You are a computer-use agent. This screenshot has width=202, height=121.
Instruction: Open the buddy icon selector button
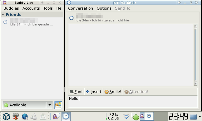58,105
